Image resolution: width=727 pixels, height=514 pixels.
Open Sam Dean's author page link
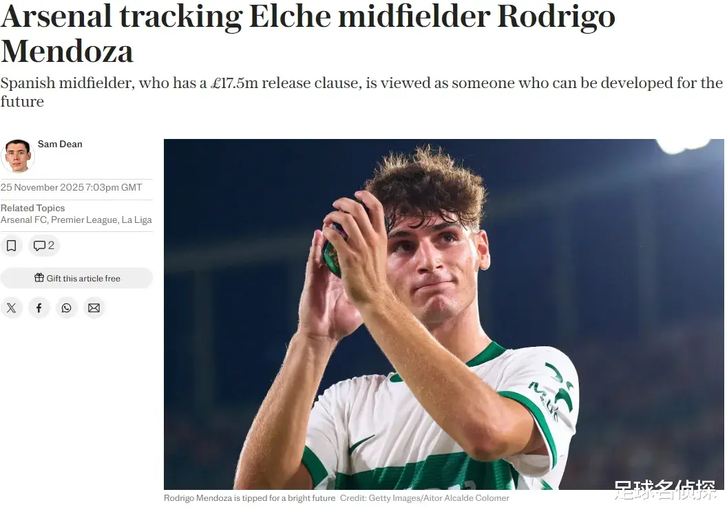pyautogui.click(x=60, y=144)
